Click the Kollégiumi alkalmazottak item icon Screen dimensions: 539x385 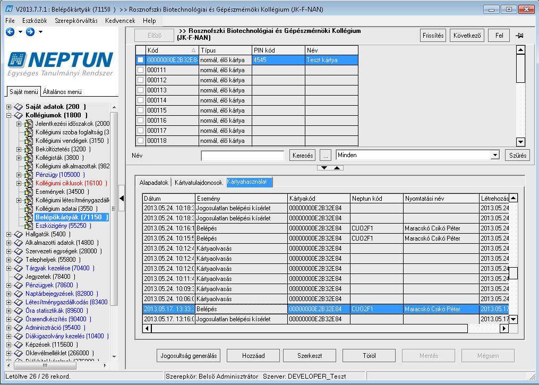(29, 166)
